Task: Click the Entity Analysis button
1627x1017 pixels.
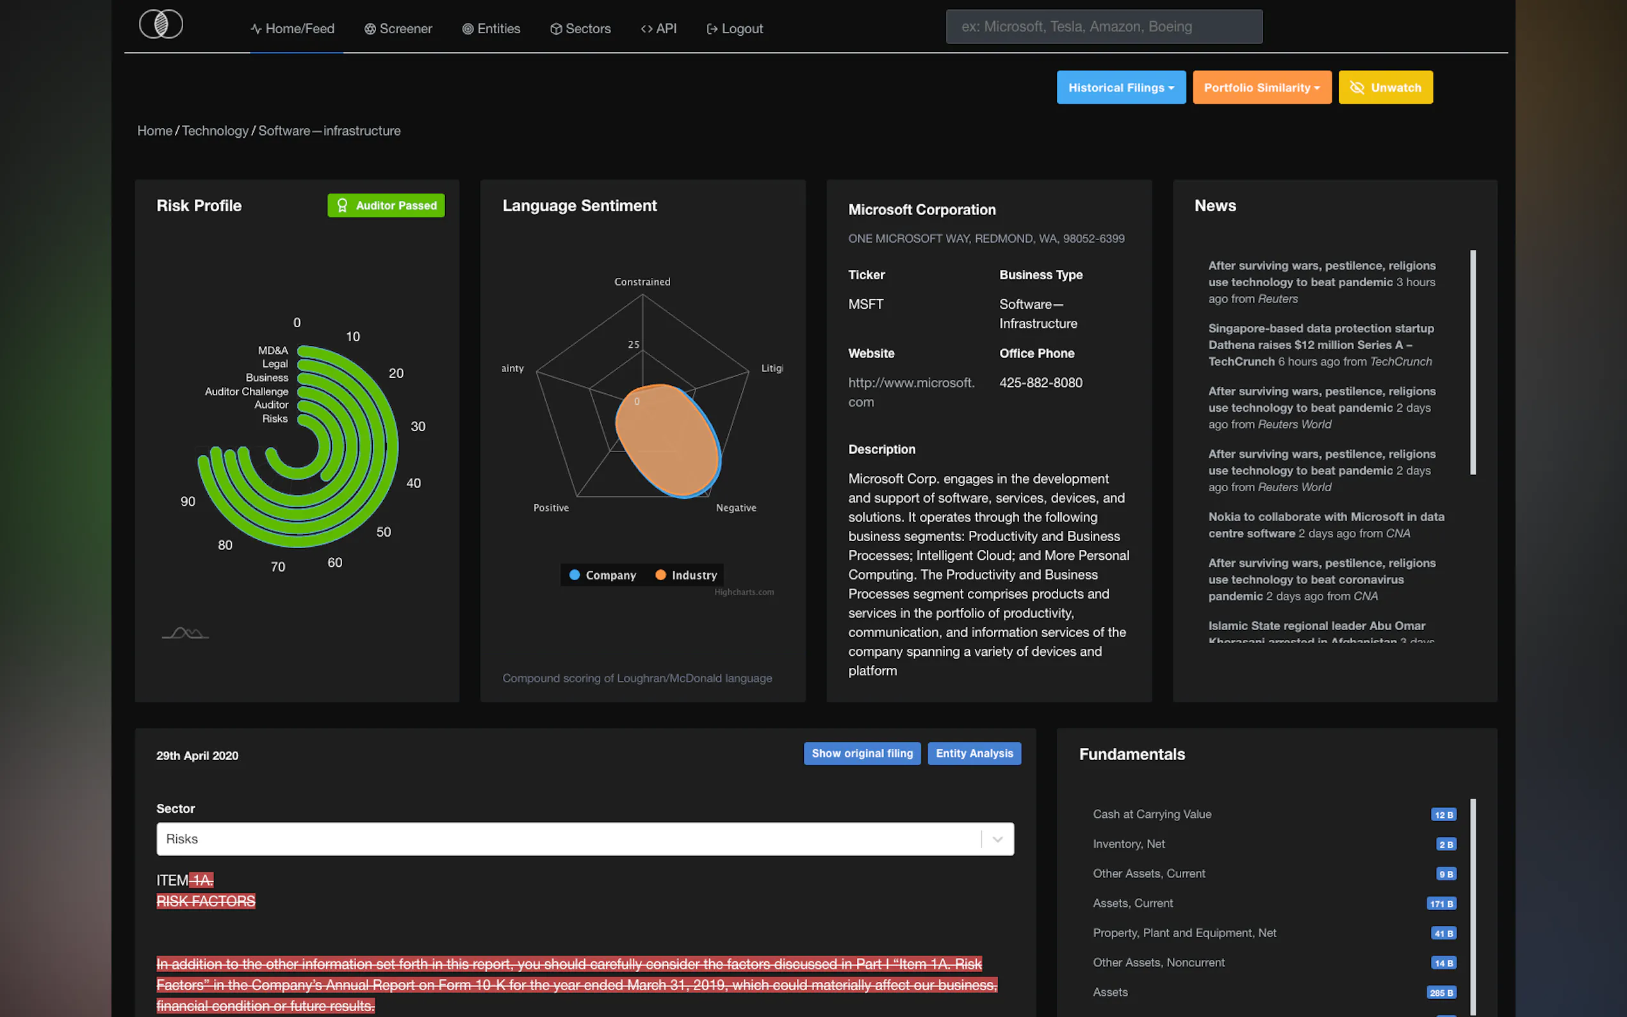Action: pyautogui.click(x=974, y=753)
